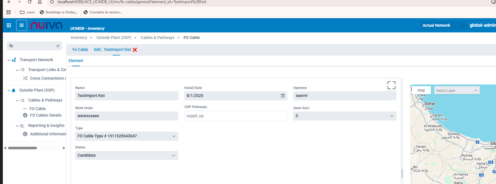Click the hamburger menu button
The height and width of the screenshot is (184, 496).
[x=22, y=25]
